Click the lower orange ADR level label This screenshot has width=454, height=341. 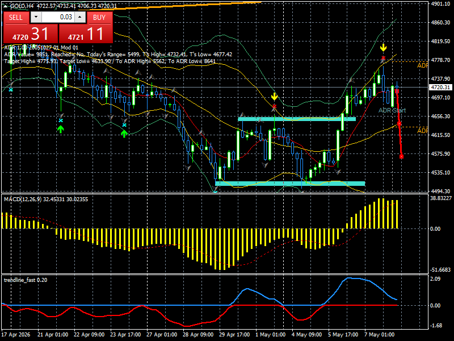pyautogui.click(x=422, y=131)
